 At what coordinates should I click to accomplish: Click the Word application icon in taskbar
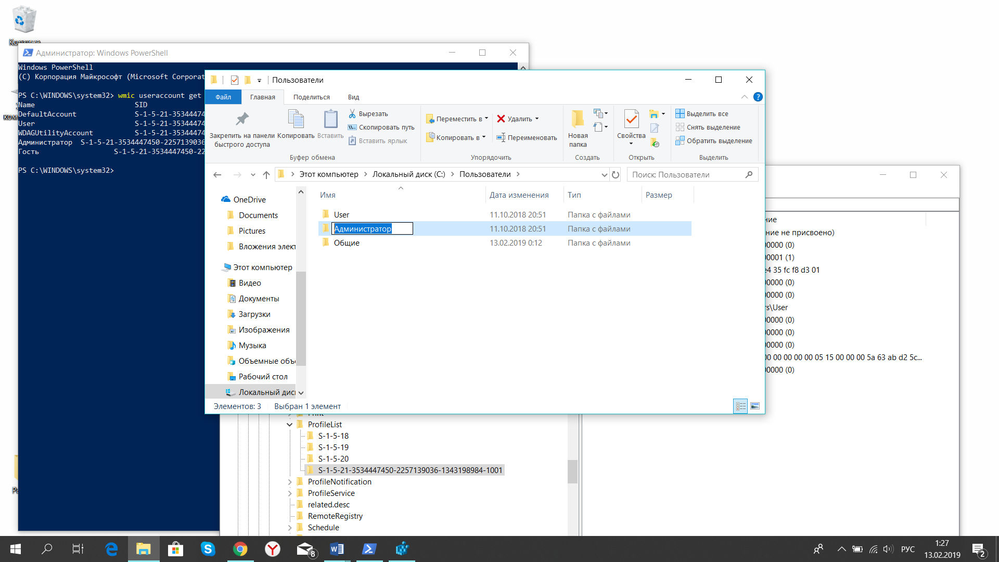point(338,549)
